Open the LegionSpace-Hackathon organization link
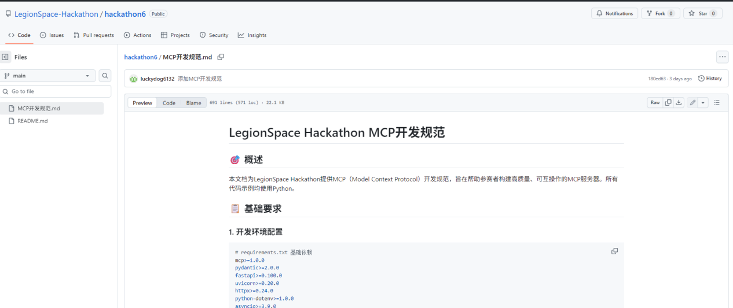The height and width of the screenshot is (308, 733). coord(56,14)
